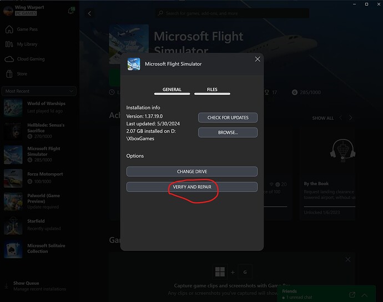Select Game Pass menu label

pos(27,29)
